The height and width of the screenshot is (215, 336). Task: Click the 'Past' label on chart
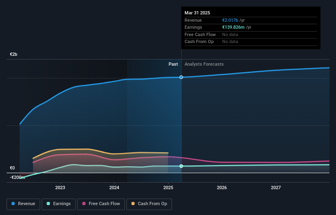pos(173,64)
